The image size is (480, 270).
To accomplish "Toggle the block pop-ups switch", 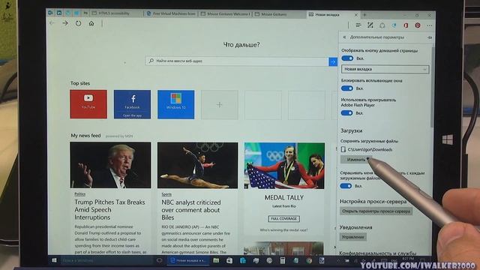I will (347, 88).
